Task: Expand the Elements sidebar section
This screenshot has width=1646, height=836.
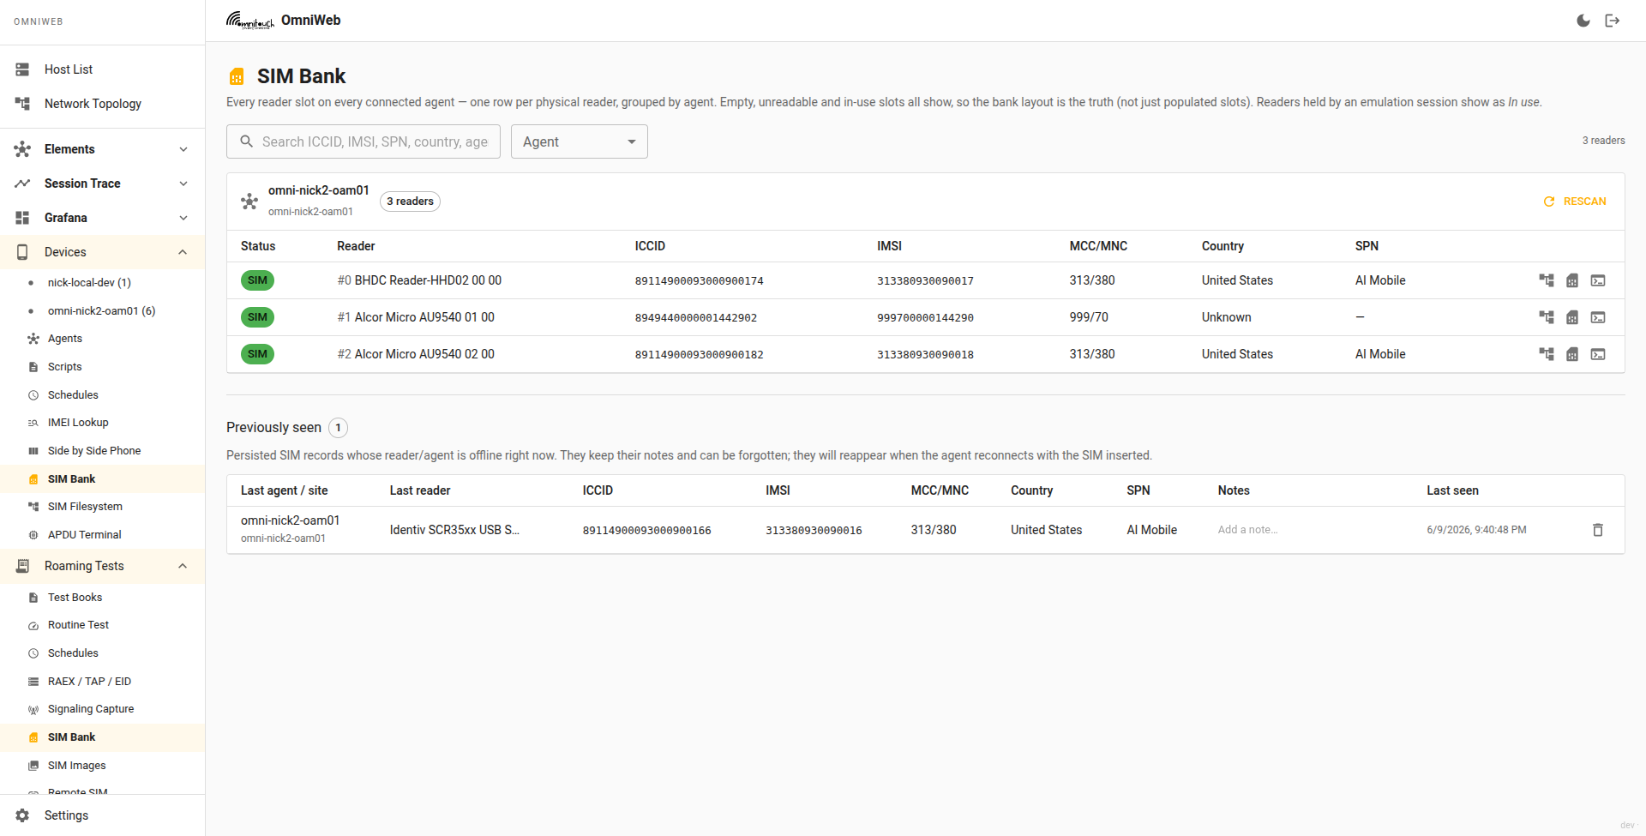Action: 103,149
